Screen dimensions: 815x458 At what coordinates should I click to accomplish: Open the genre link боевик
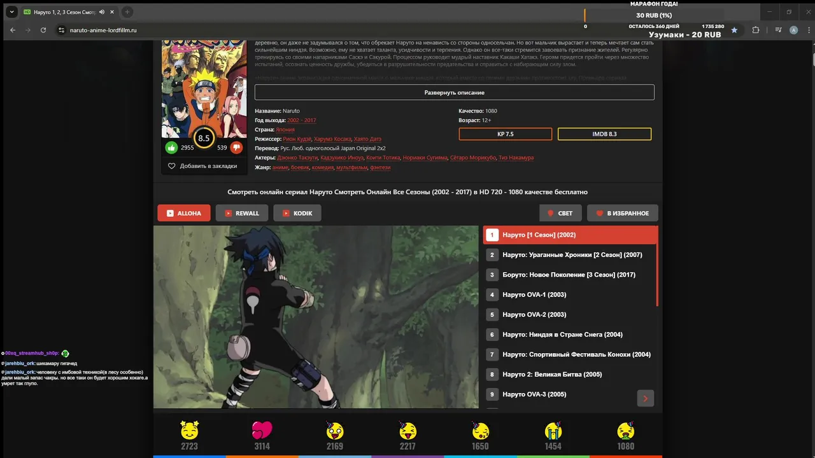pos(300,167)
